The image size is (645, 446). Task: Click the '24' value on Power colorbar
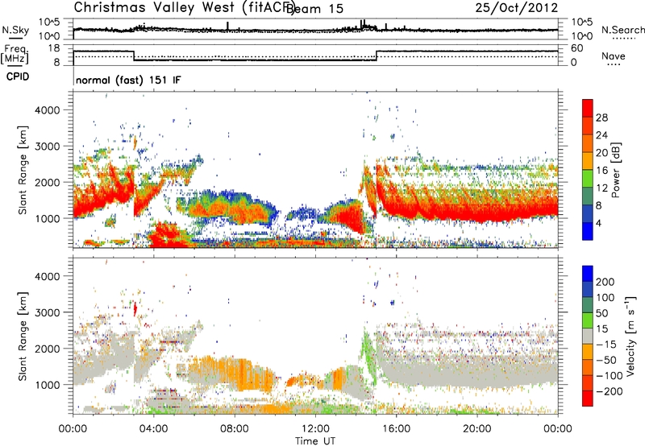tap(601, 135)
